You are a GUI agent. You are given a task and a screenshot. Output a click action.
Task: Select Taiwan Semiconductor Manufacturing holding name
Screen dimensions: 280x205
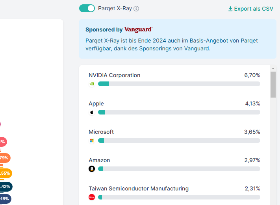(x=139, y=188)
